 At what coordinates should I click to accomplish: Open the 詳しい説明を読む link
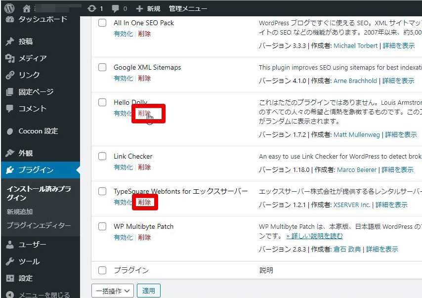click(315, 236)
